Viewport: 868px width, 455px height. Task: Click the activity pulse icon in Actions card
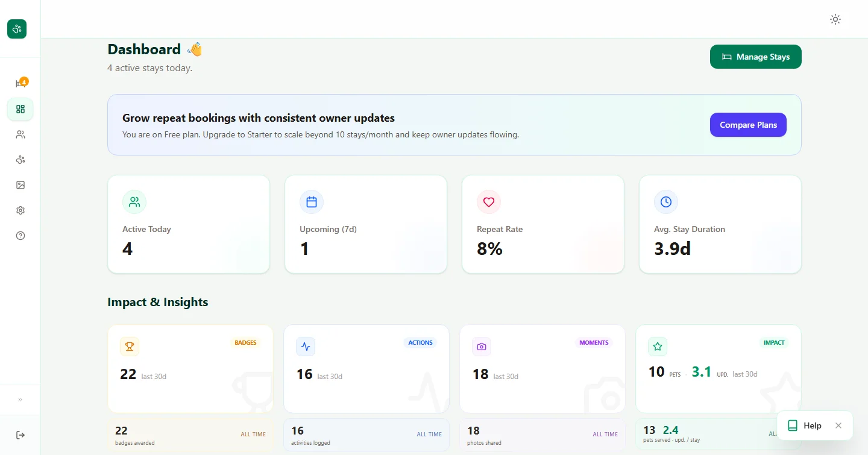[306, 347]
